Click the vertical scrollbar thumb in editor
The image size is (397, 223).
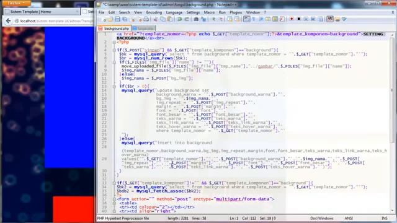pos(392,90)
